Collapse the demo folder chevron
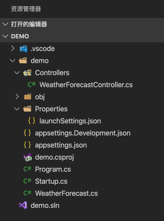This screenshot has width=164, height=221. (13, 61)
